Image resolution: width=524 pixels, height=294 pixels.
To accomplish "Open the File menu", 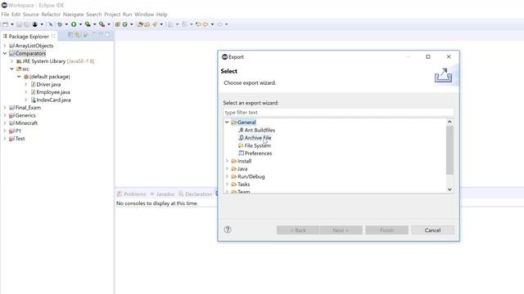I will click(5, 15).
